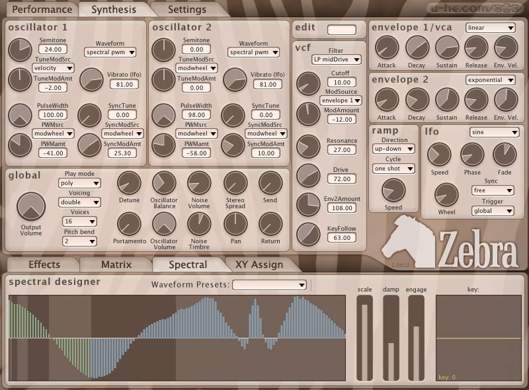Switch to the Synthesis tab
Viewport: 529px width, 390px height.
[114, 9]
